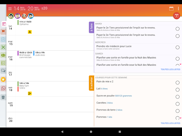The height and width of the screenshot is (136, 182).
Task: Select the green-ringed family member avatar
Action: pos(11,16)
